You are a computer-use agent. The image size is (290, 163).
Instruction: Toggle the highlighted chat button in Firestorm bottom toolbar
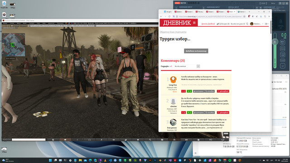click(65, 140)
